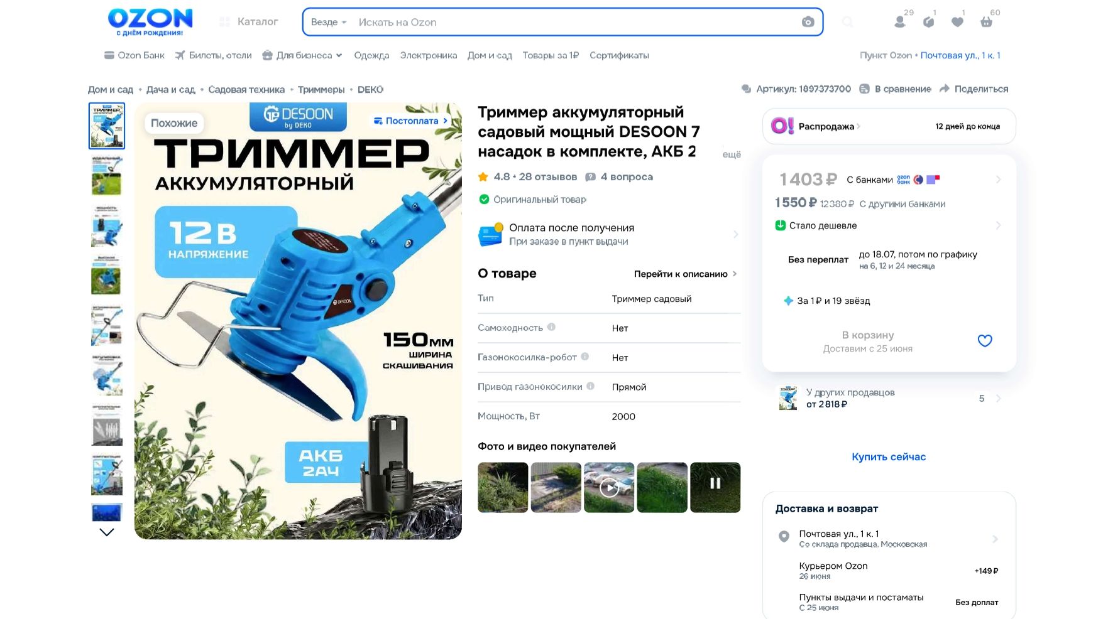This screenshot has height=619, width=1103.
Task: Select second product gallery thumbnail
Action: point(107,176)
